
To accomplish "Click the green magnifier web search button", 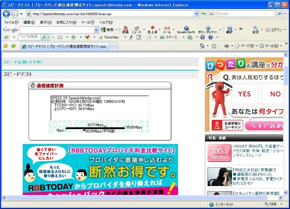I will (x=44, y=37).
